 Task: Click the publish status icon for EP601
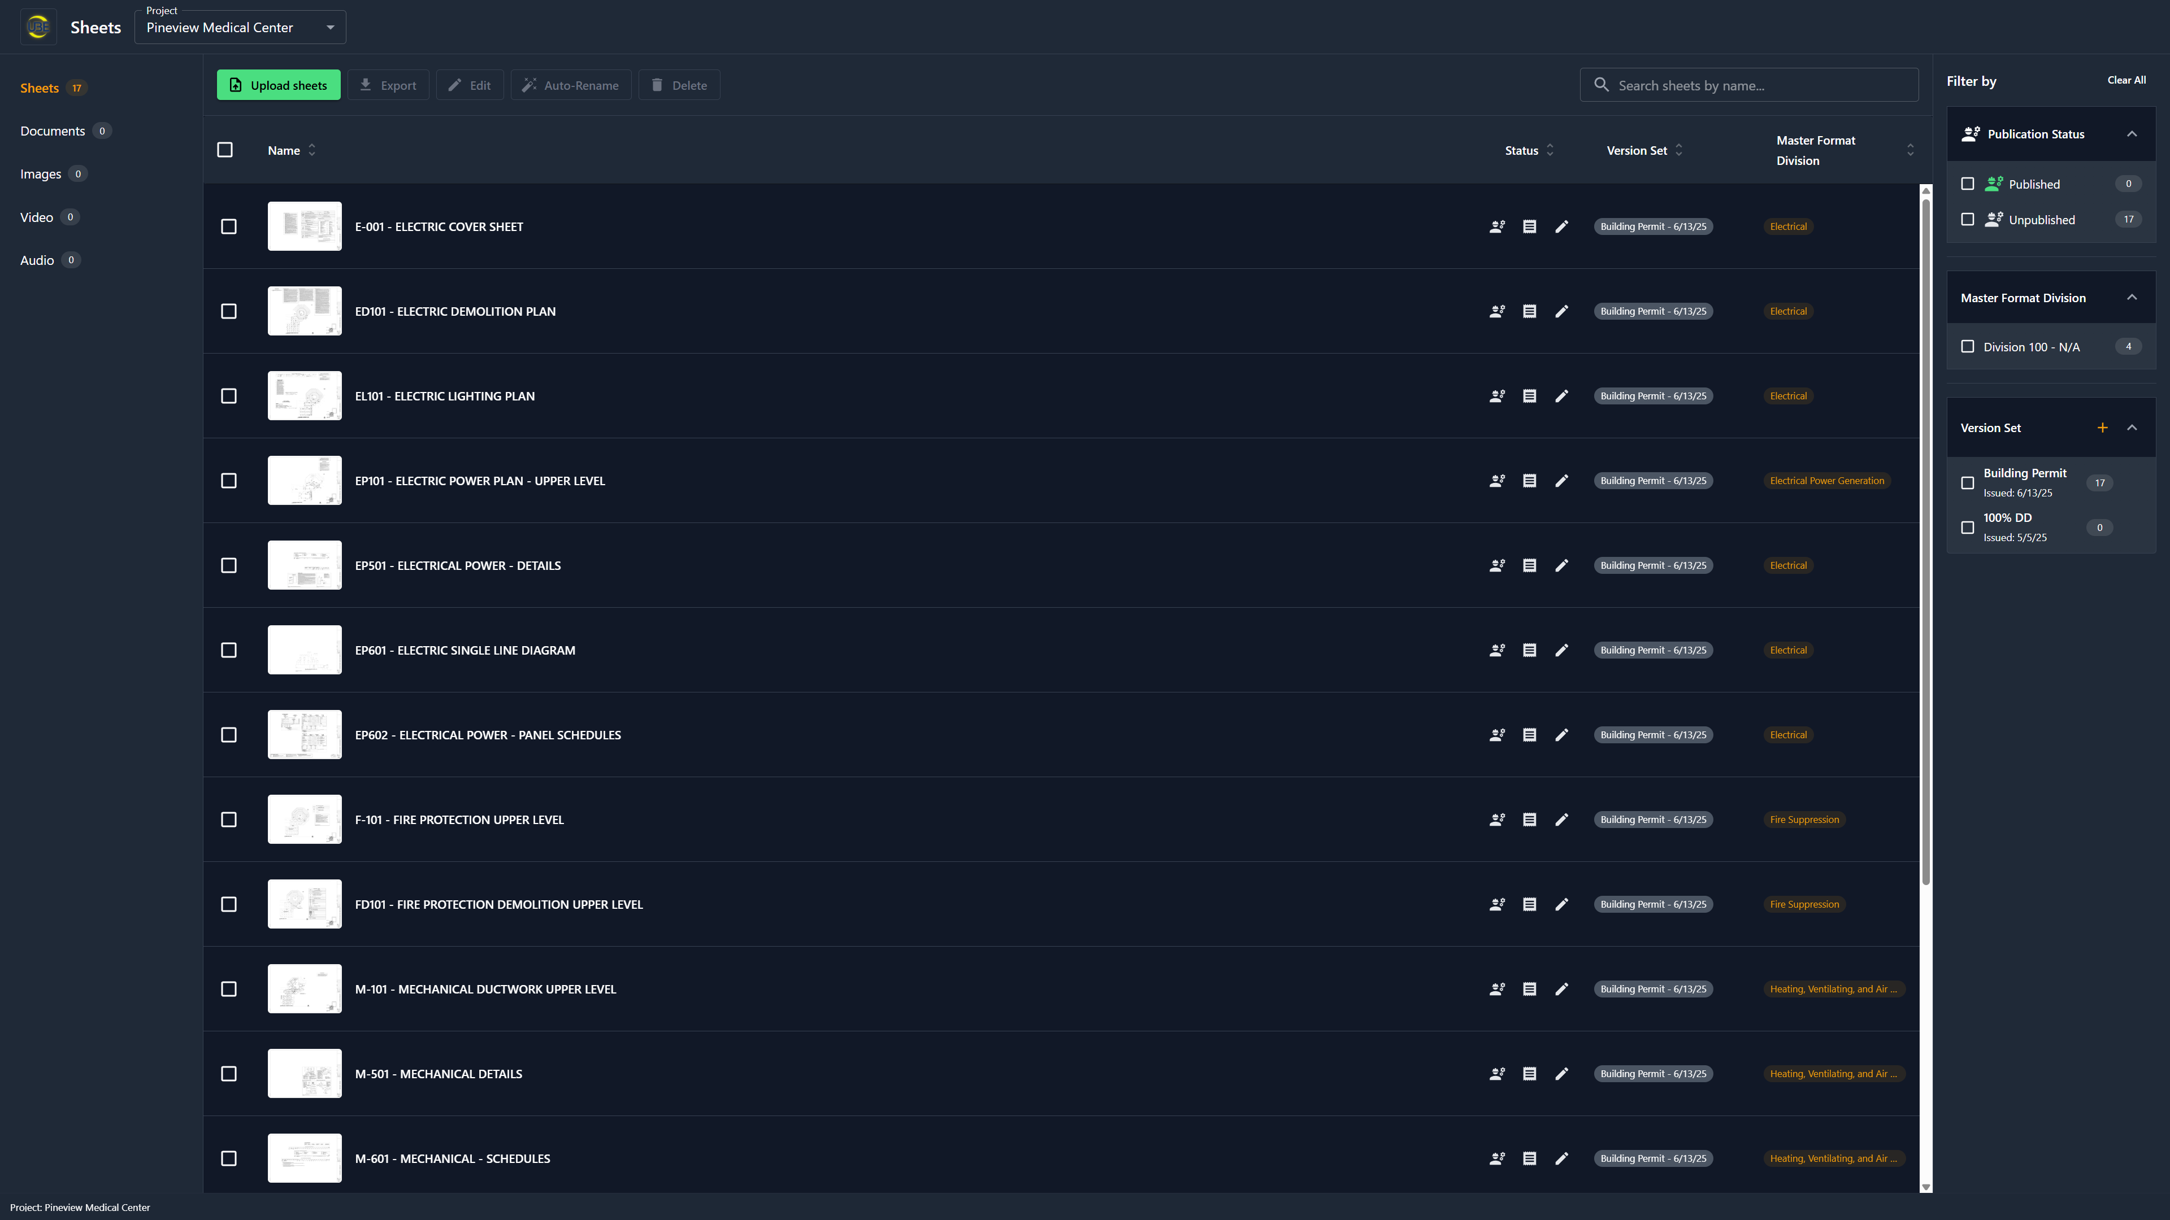point(1497,650)
